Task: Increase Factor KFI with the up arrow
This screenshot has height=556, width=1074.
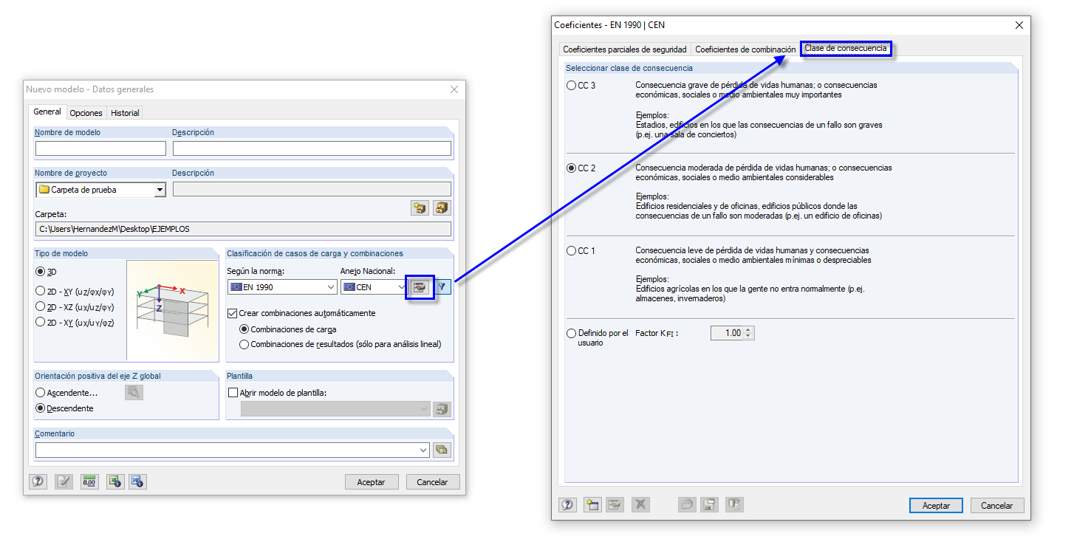Action: pyautogui.click(x=748, y=330)
